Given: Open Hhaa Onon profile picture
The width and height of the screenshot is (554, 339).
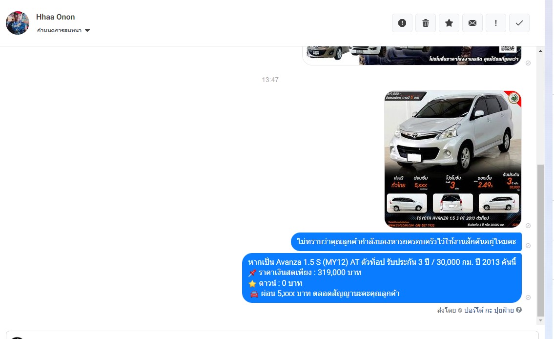Looking at the screenshot, I should 18,23.
